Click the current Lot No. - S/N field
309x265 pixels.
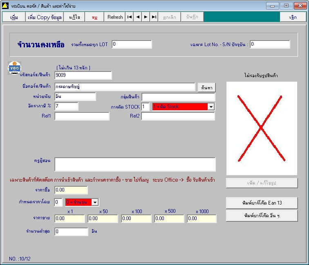(270, 44)
